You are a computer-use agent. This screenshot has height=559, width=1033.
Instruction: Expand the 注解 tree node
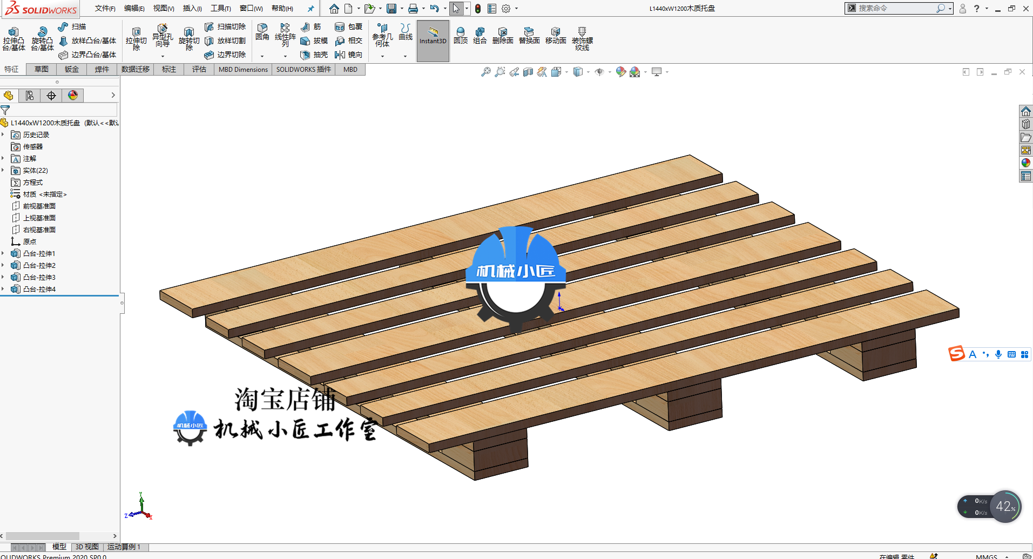tap(3, 158)
